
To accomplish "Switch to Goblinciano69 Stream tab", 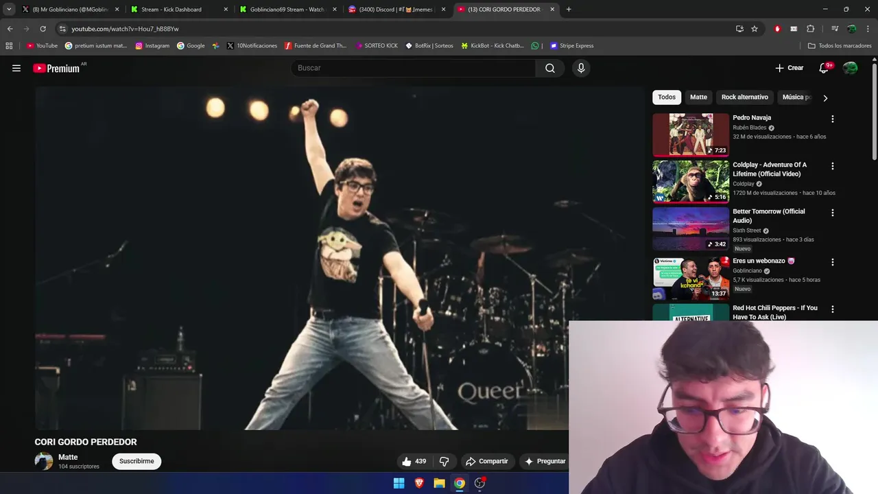I will pos(287,10).
